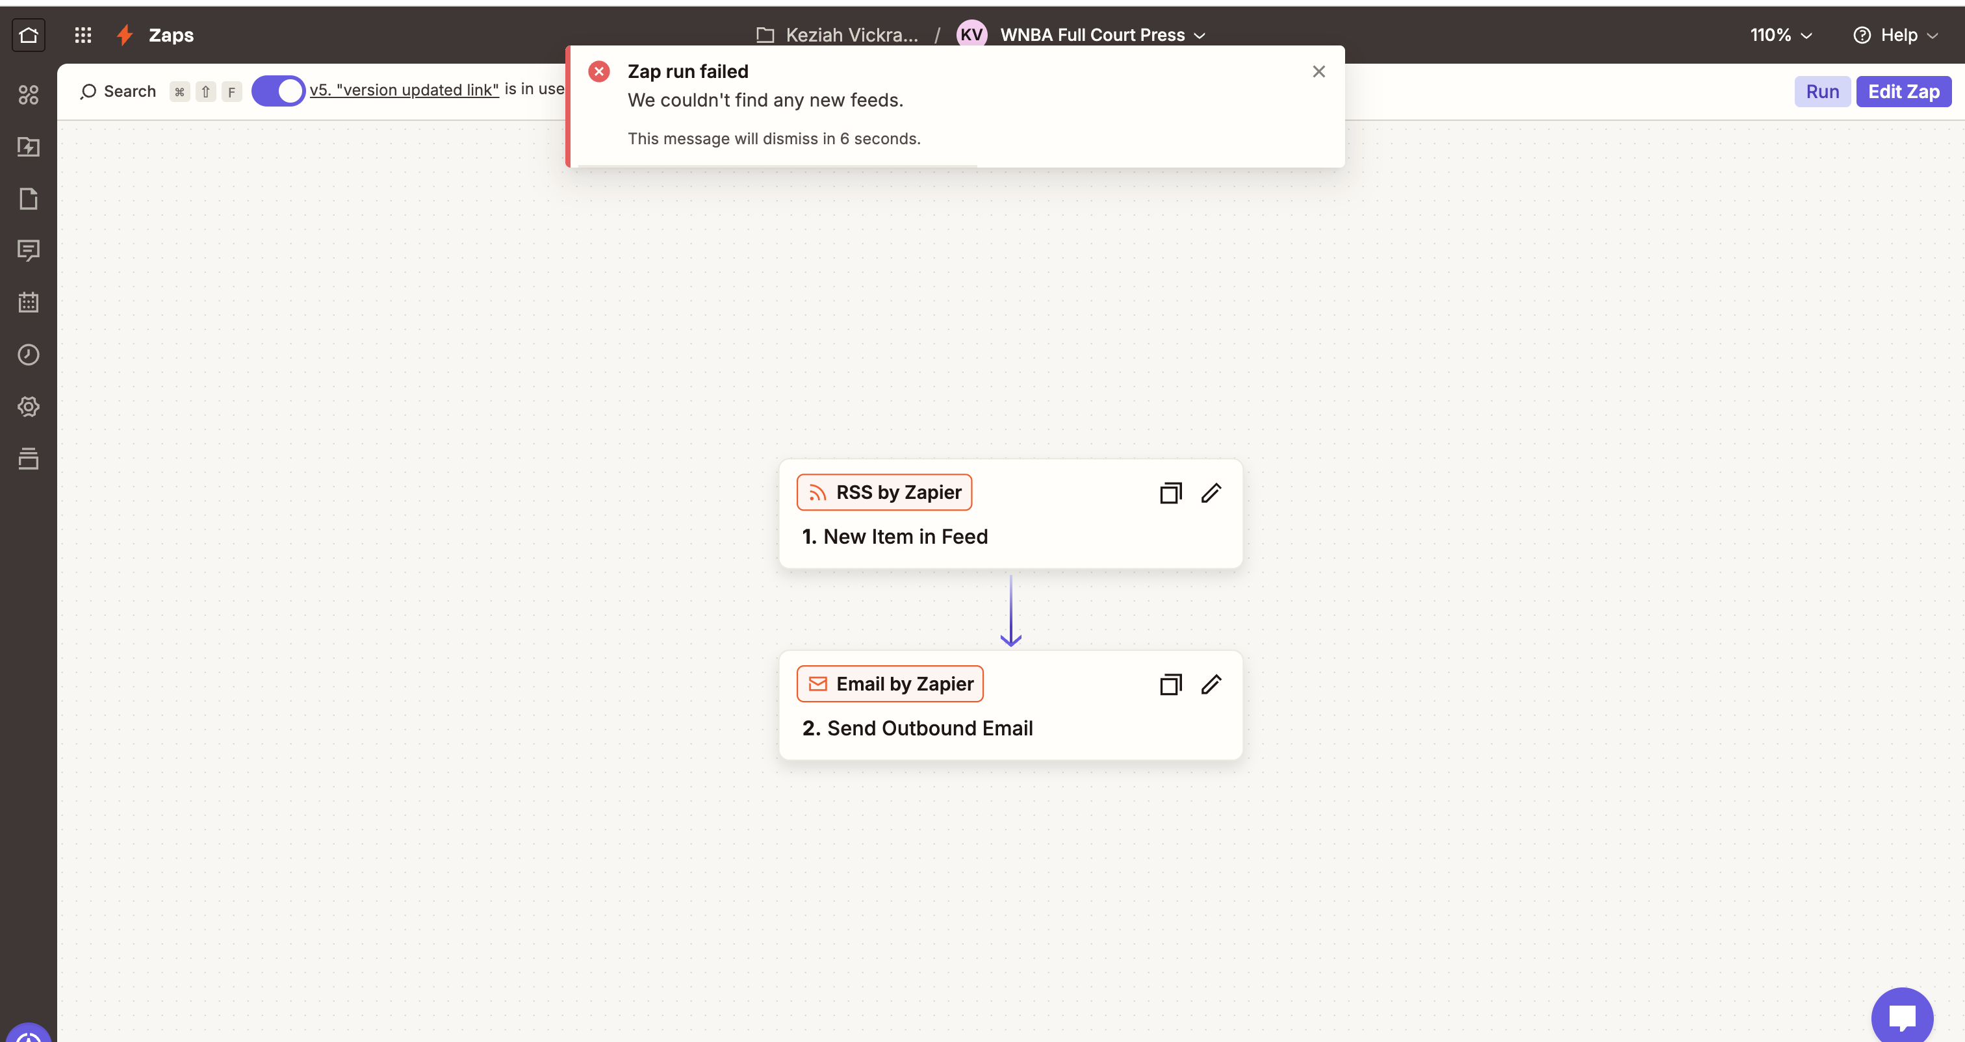Click the Zaps lightning bolt logo
Screen dimensions: 1965x1042
pyautogui.click(x=125, y=35)
